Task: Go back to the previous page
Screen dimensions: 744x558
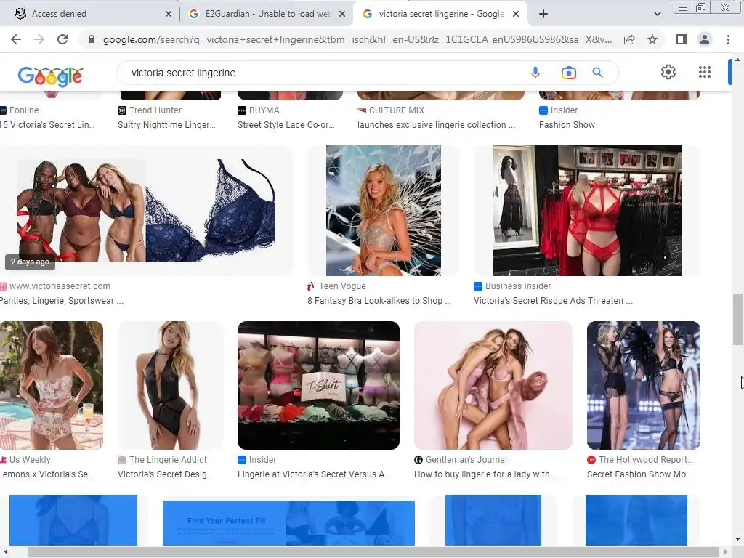Action: 16,39
